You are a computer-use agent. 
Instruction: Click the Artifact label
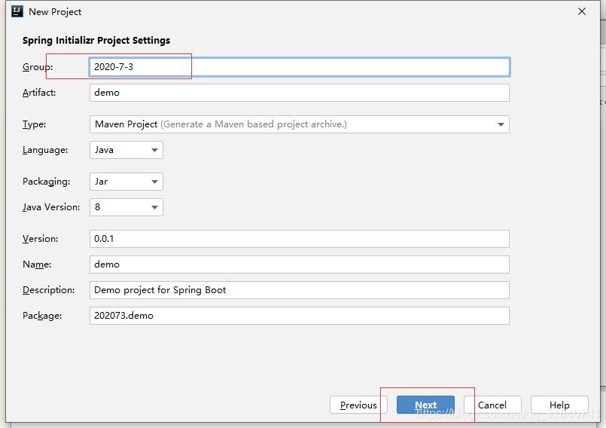pos(39,93)
